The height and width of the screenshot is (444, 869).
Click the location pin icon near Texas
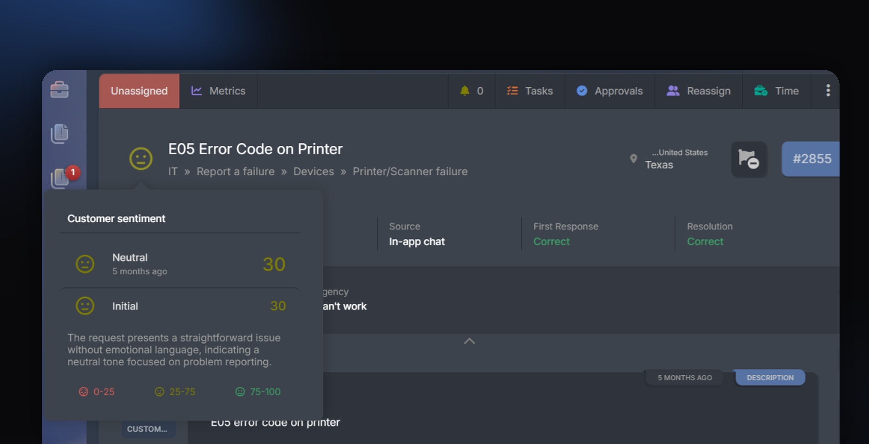click(x=633, y=159)
